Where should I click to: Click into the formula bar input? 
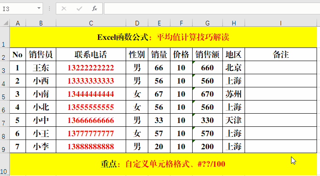pyautogui.click(x=212, y=8)
